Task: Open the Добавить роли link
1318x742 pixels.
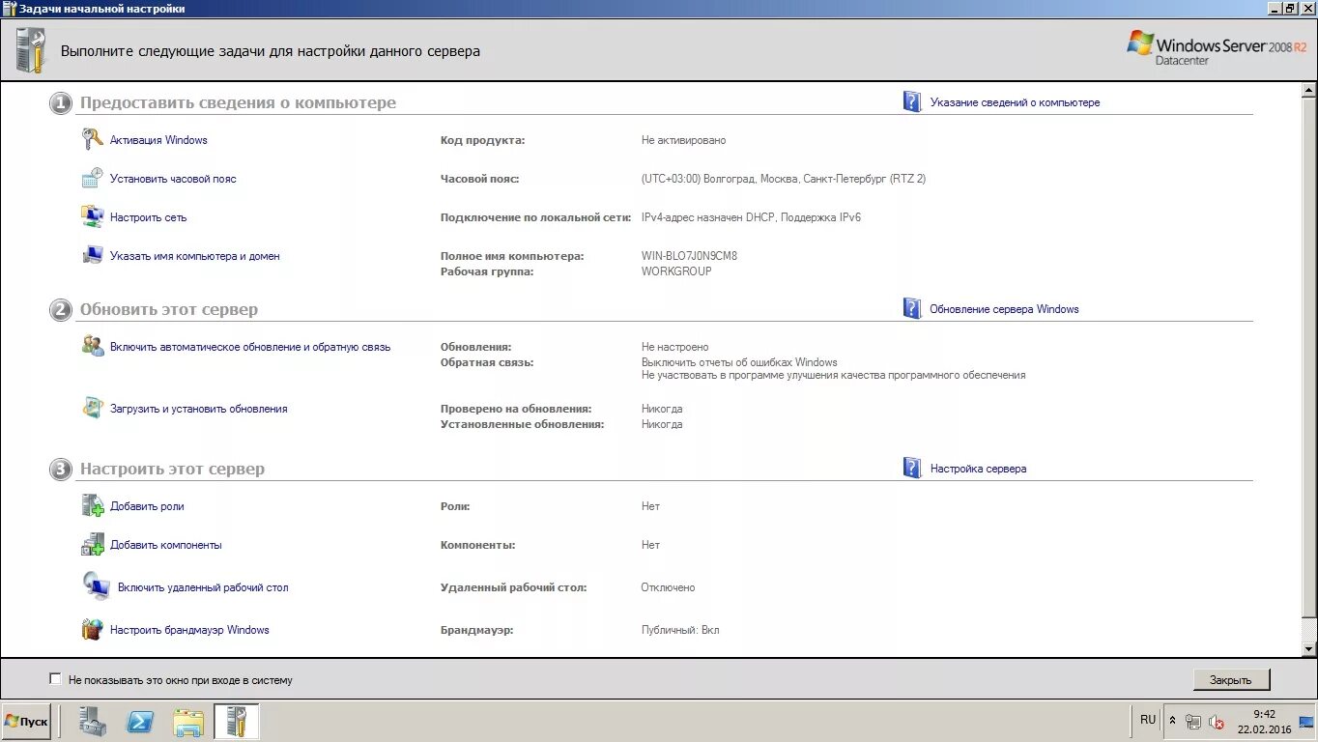Action: 147,506
